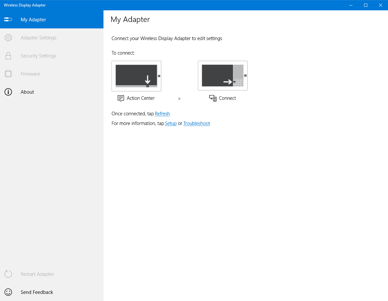Click the padlock icon for Security Settings

point(8,56)
